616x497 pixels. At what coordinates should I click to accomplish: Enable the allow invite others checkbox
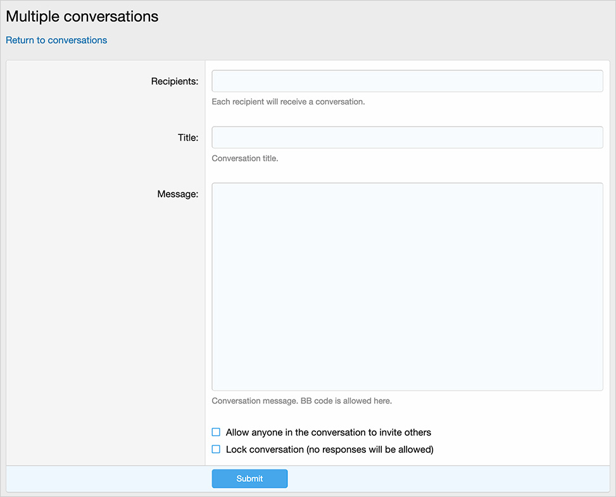pos(216,432)
